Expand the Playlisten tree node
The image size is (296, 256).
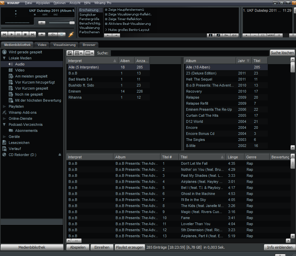pyautogui.click(x=4, y=106)
